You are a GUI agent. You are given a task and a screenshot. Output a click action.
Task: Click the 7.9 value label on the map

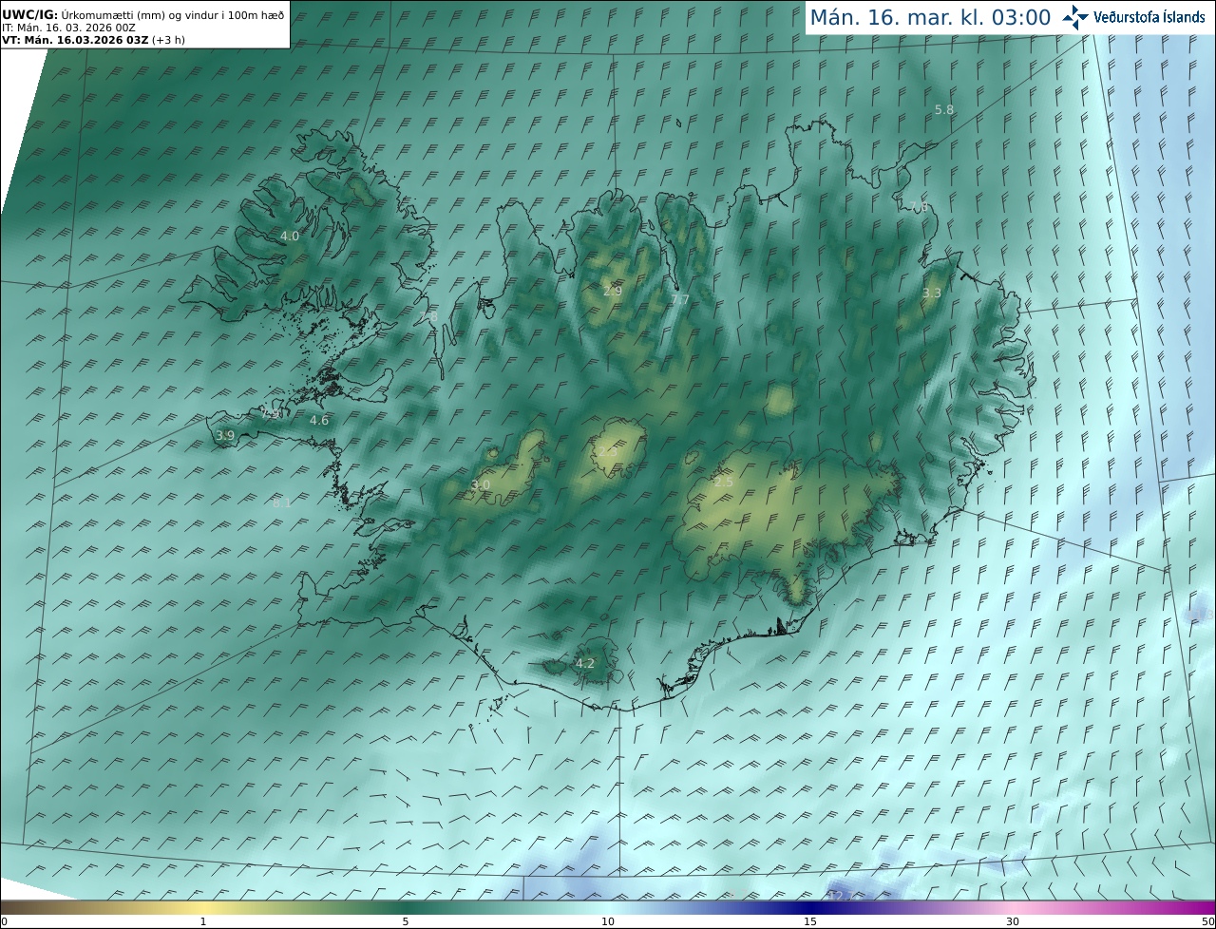click(271, 414)
